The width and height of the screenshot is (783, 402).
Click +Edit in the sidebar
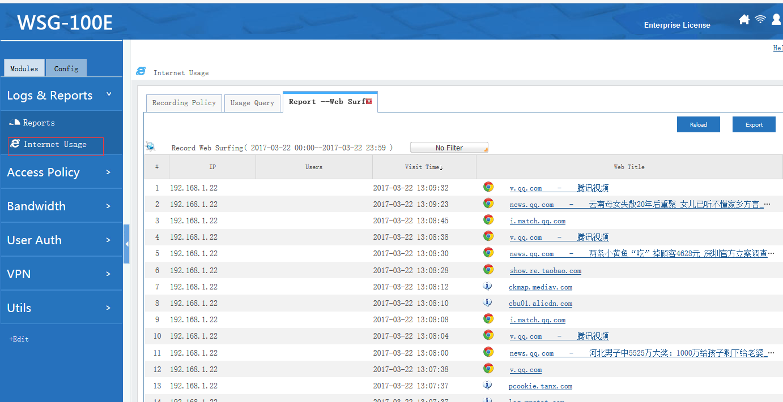pyautogui.click(x=19, y=339)
